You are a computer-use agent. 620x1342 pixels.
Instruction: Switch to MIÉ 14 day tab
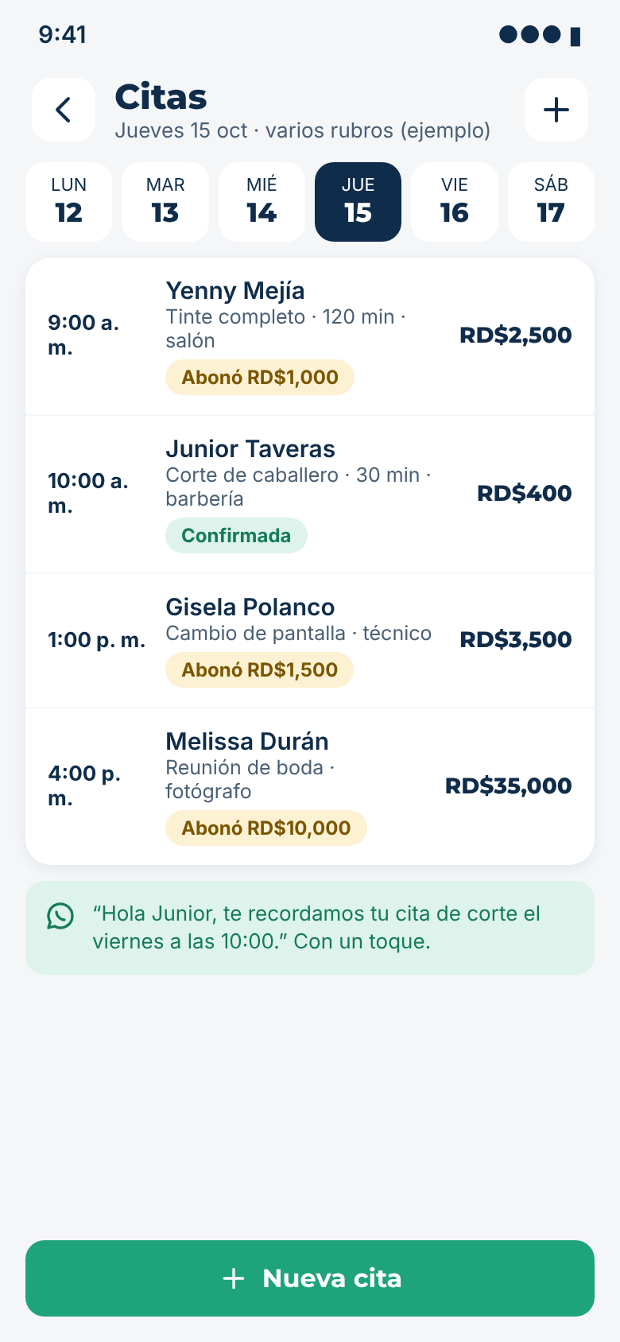(x=262, y=202)
